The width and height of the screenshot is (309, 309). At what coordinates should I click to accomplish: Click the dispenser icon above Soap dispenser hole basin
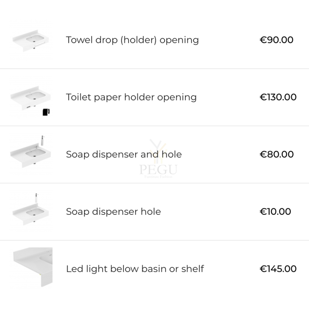tap(36, 198)
